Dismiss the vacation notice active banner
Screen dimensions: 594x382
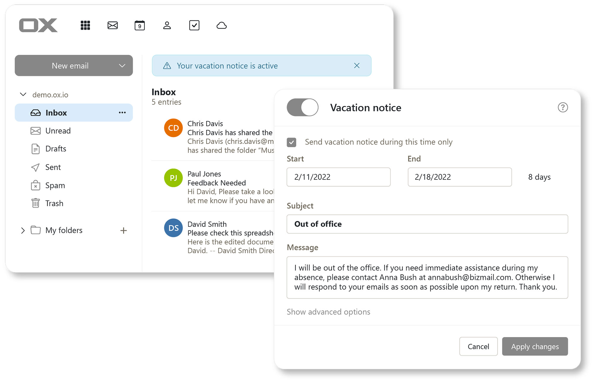pyautogui.click(x=357, y=65)
